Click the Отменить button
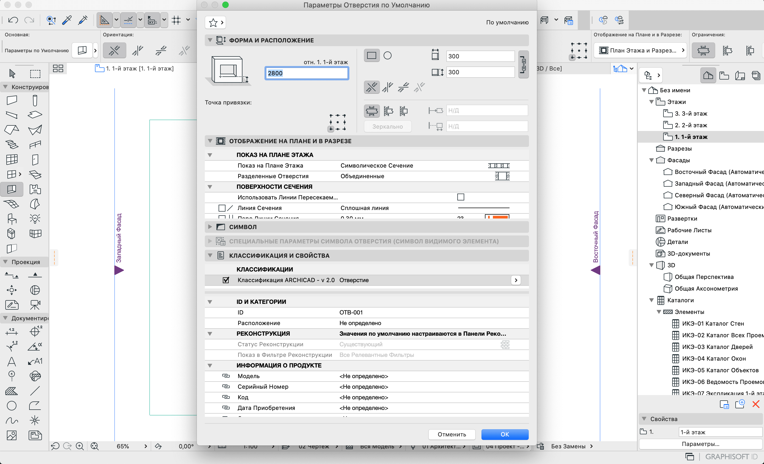Image resolution: width=764 pixels, height=464 pixels. coord(452,434)
